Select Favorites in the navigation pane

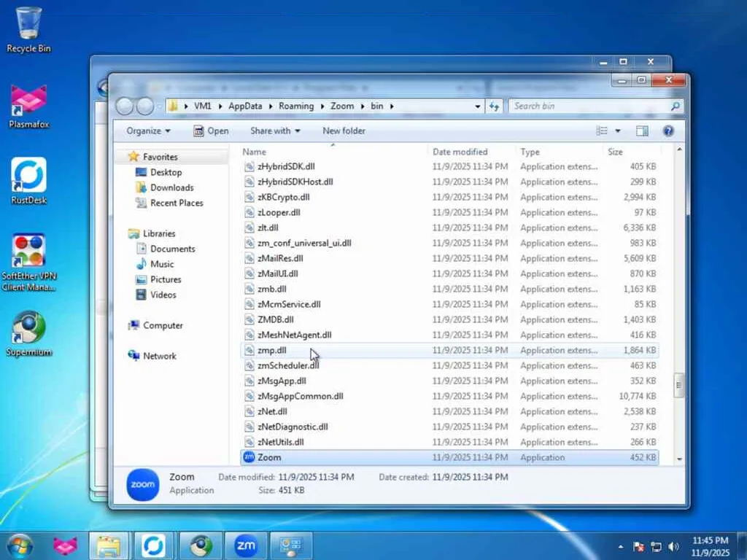click(x=160, y=157)
